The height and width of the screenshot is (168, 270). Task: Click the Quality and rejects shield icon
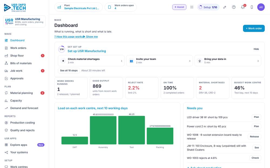click(6, 130)
